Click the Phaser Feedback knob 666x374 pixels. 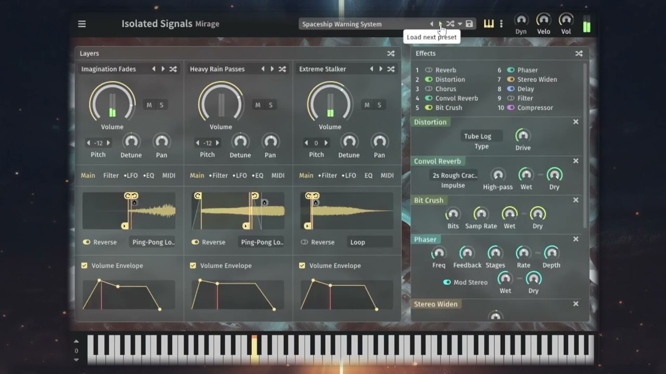467,253
